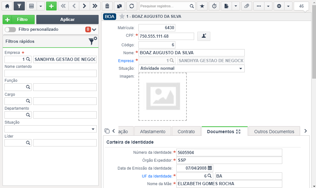316x188 pixels.
Task: Open Departamento filter lookup magnifier
Action: click(28, 115)
